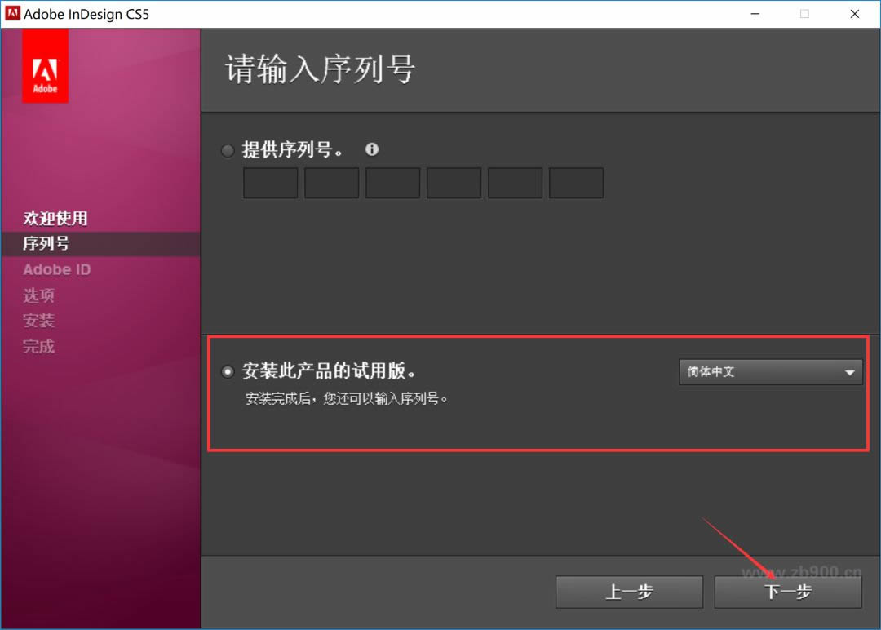This screenshot has width=881, height=630.
Task: Click the 上一步 back button
Action: click(629, 592)
